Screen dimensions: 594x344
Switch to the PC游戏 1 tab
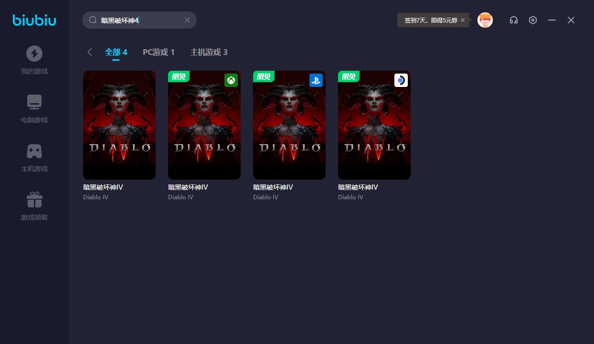tap(159, 52)
